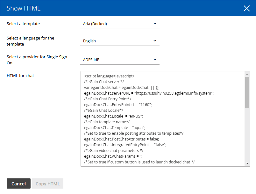Click the custom button docked chat comment
This screenshot has width=256, height=194.
(x=139, y=162)
